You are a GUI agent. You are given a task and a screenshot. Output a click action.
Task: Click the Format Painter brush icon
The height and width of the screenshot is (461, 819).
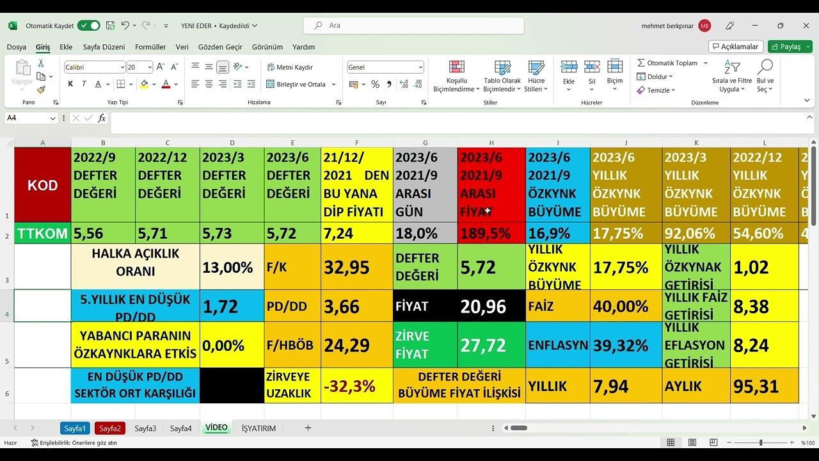click(x=41, y=90)
